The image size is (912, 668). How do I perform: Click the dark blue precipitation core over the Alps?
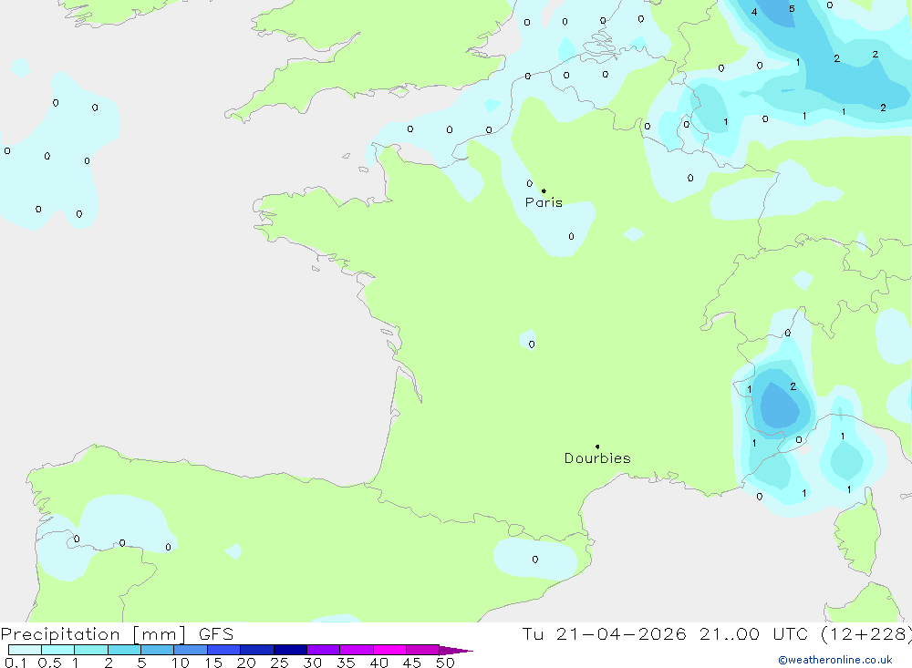[x=780, y=406]
